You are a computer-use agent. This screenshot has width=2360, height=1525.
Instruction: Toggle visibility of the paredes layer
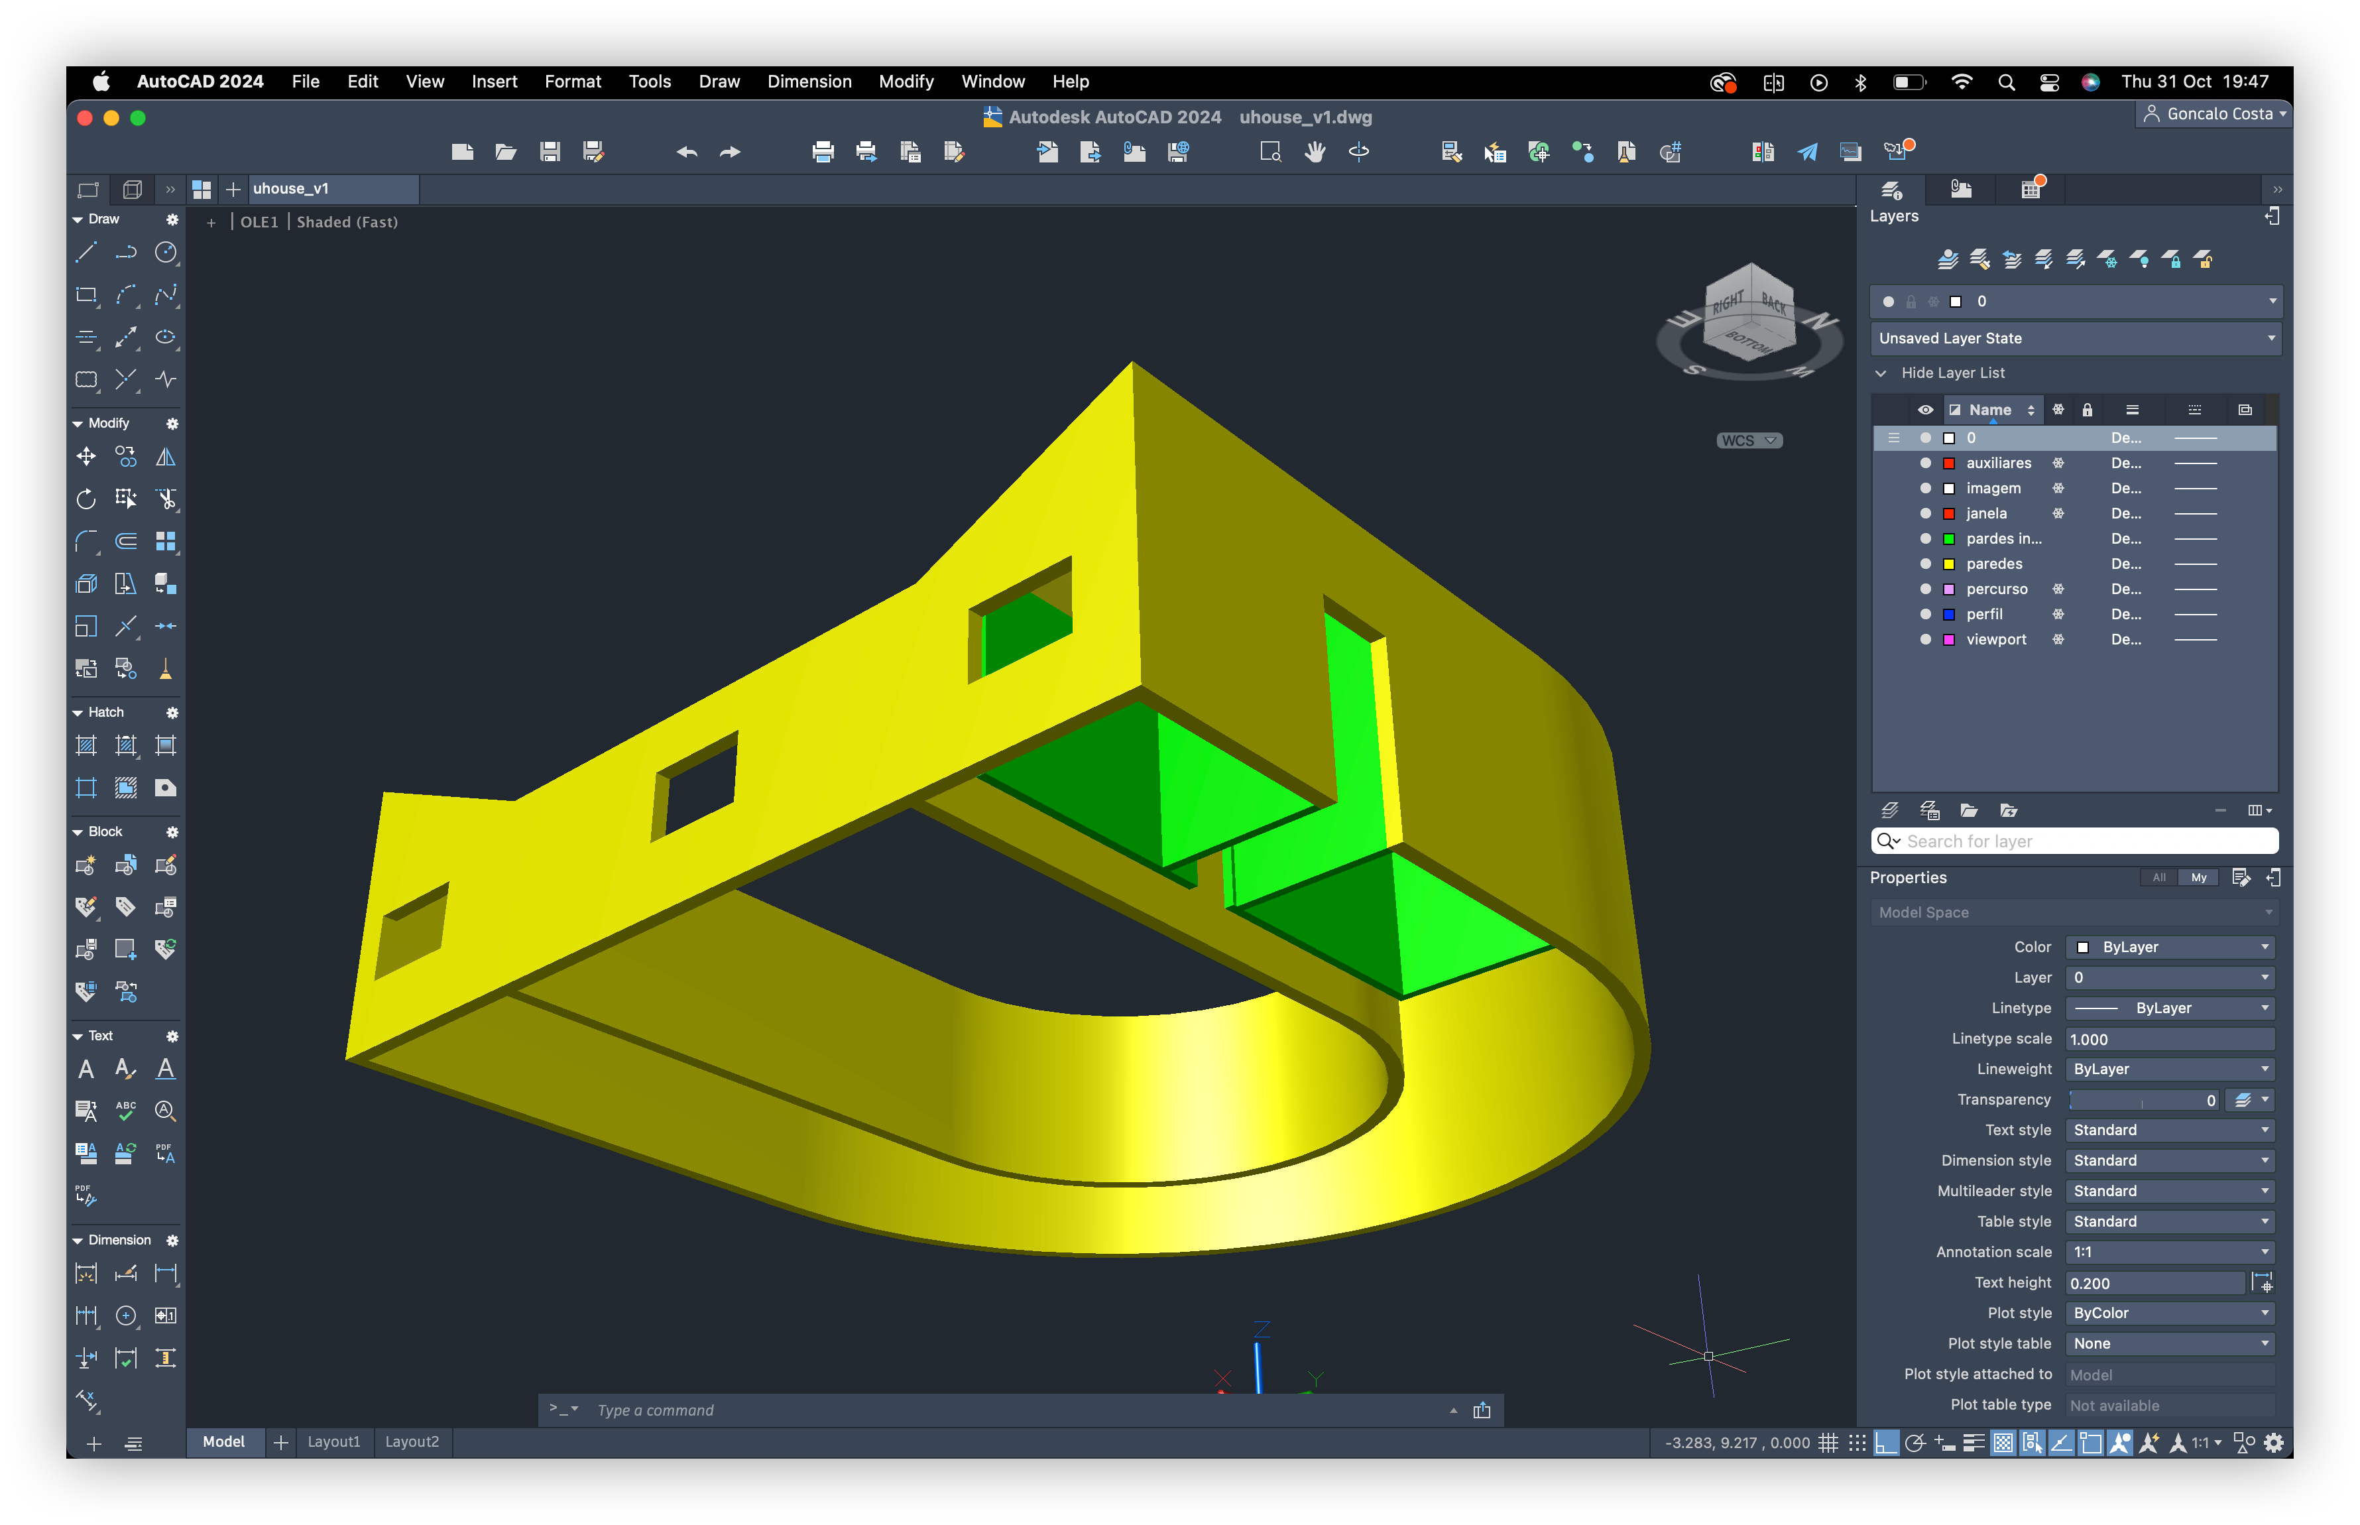[x=1925, y=564]
